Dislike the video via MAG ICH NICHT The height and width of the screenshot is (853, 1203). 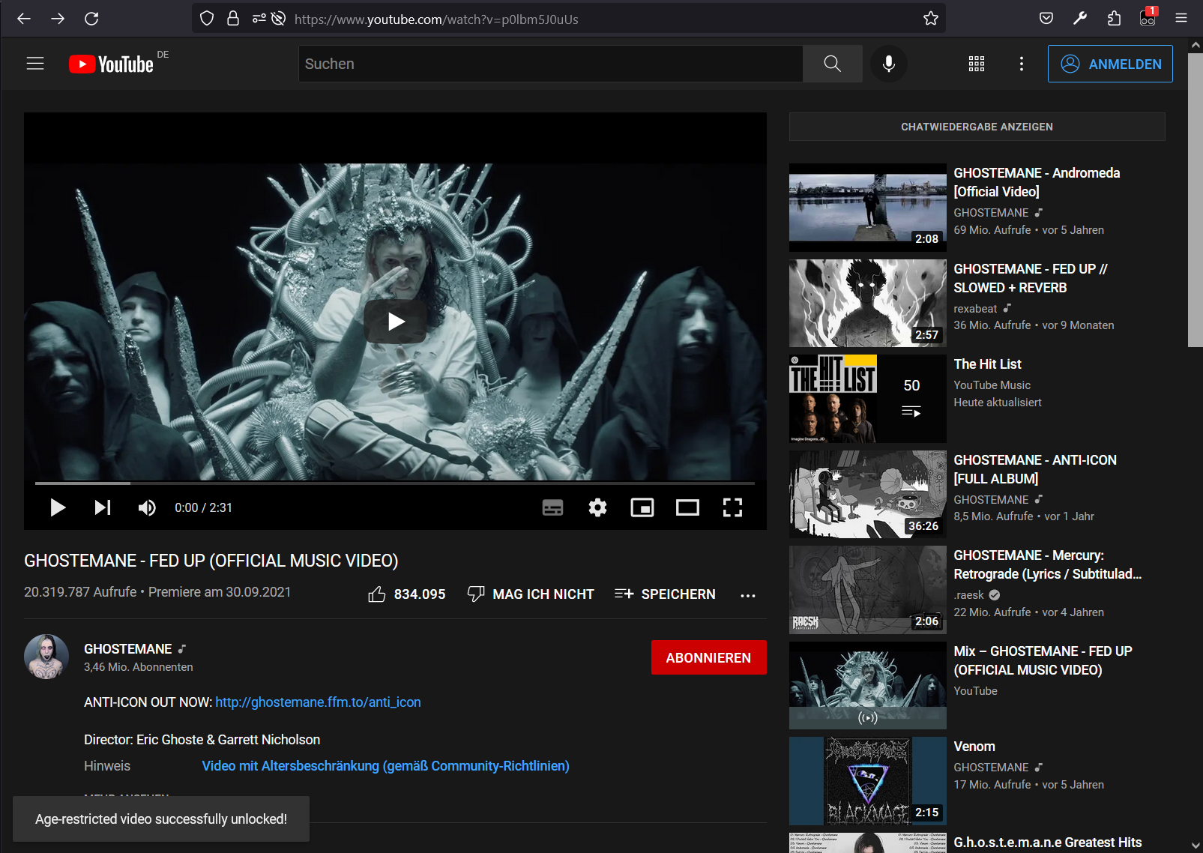point(530,594)
